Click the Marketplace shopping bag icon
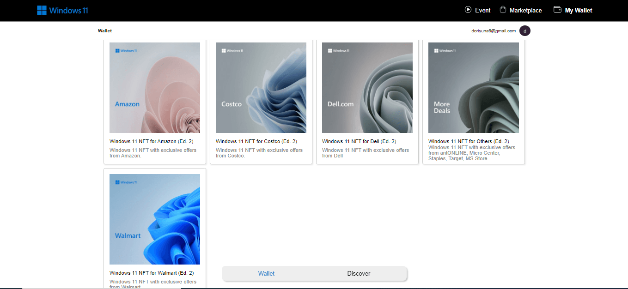This screenshot has height=289, width=628. pos(502,10)
